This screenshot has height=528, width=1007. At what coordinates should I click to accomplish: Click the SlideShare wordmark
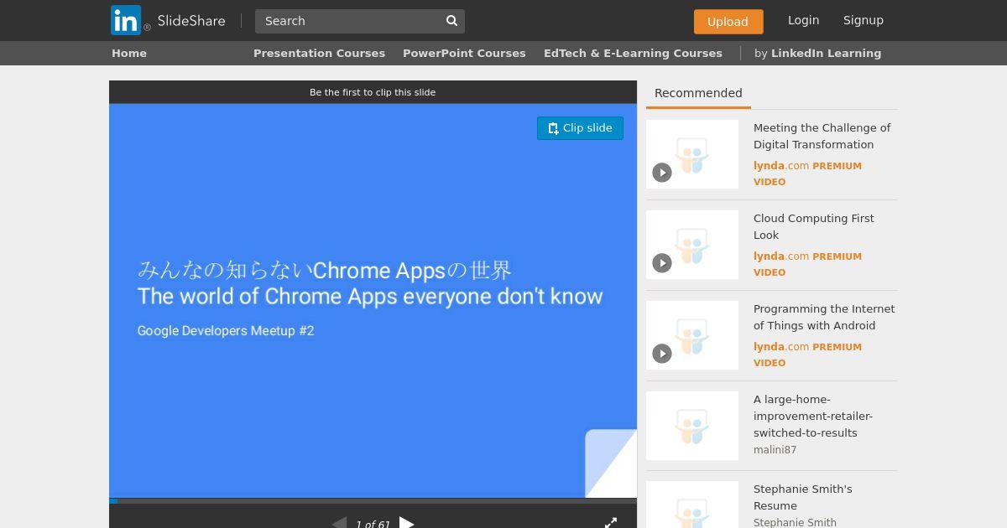tap(191, 20)
